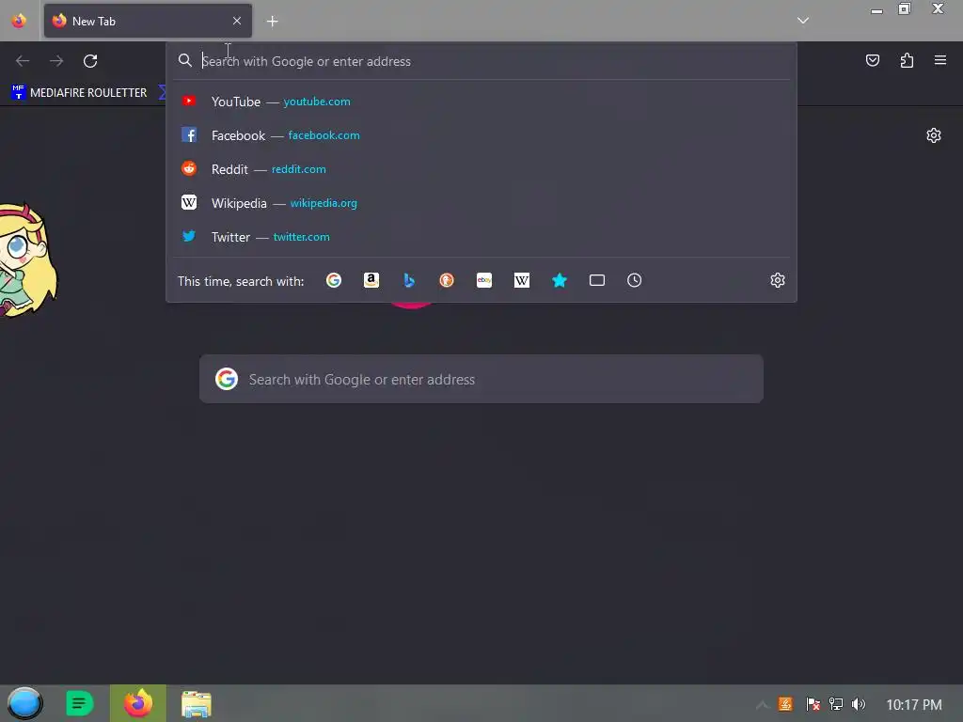Click the orange tray application icon
963x722 pixels.
point(785,704)
